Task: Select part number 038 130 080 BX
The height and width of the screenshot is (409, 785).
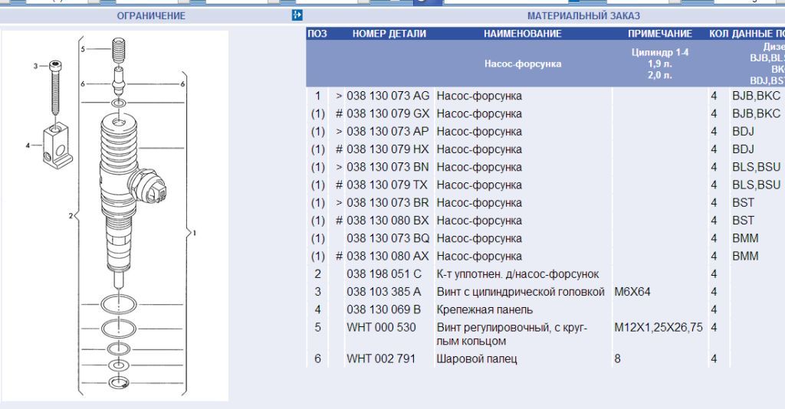Action: pos(388,221)
